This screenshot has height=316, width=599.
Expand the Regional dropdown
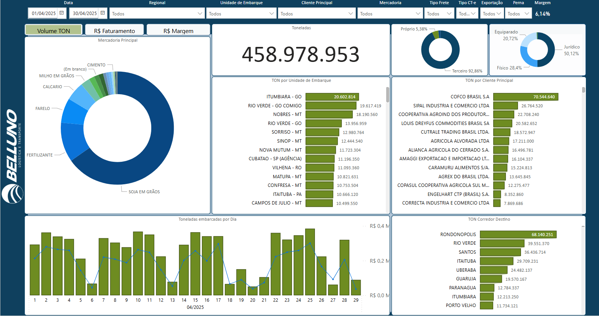(x=157, y=14)
